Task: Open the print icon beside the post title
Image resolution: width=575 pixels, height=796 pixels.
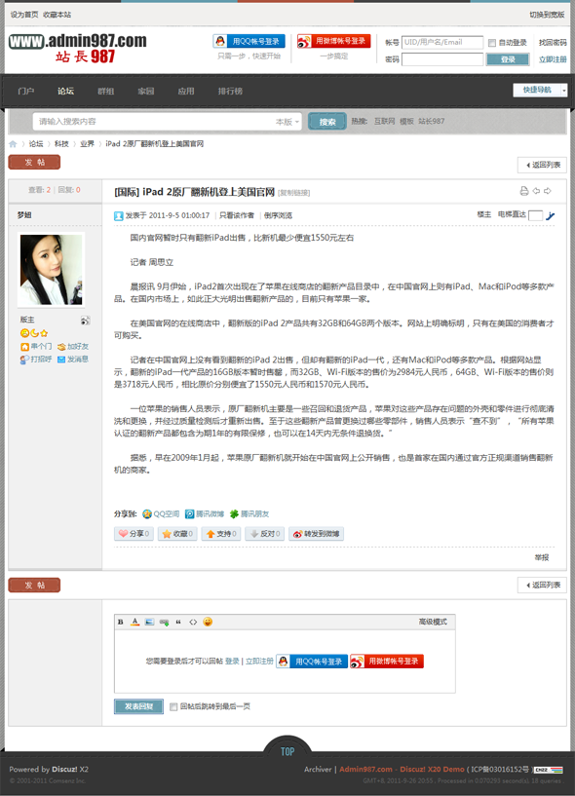Action: coord(524,191)
